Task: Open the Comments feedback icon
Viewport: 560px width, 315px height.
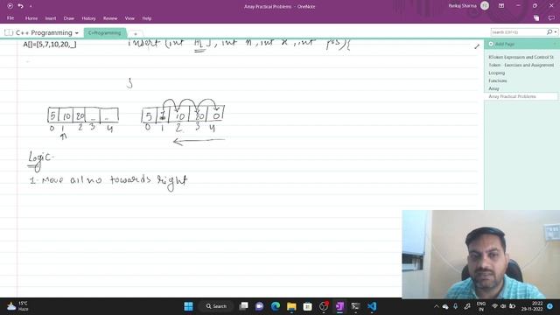Action: point(551,17)
